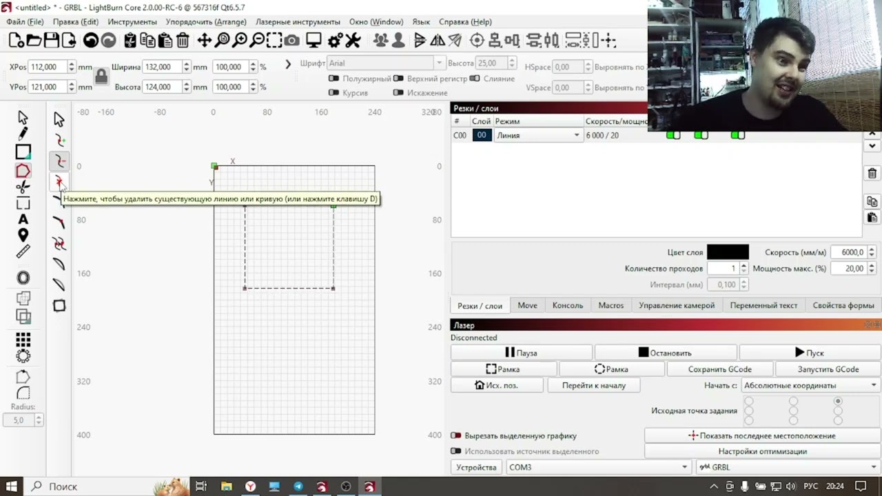Viewport: 882px width, 496px height.
Task: Toggle Искажение switch
Action: pos(398,92)
